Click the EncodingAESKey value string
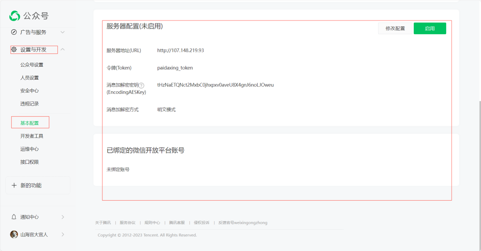The width and height of the screenshot is (481, 251). (x=216, y=85)
